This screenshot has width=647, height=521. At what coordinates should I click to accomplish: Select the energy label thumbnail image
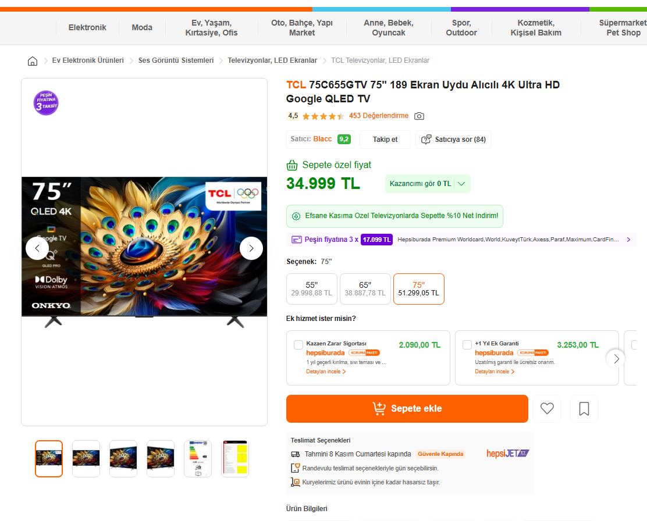tap(198, 459)
